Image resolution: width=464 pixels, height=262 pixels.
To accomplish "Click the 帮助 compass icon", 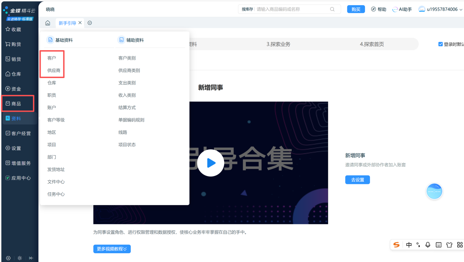I will pos(373,9).
